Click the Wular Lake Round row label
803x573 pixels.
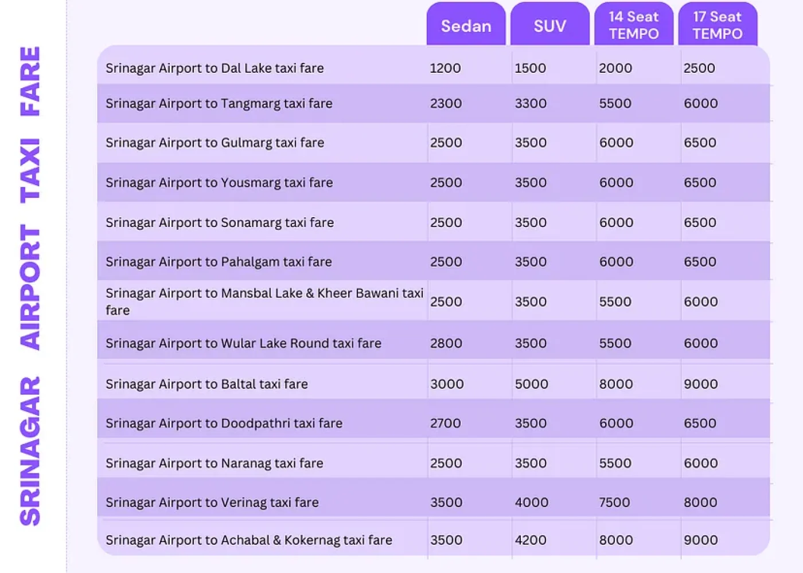243,343
